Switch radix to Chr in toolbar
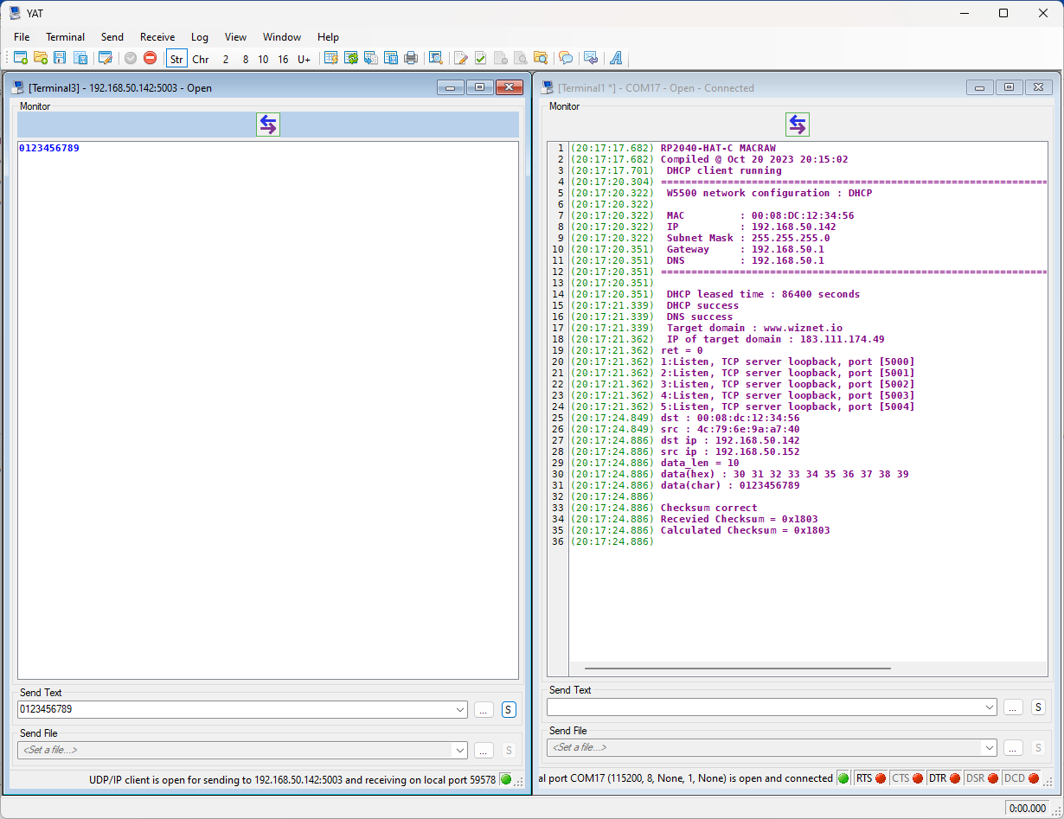The image size is (1064, 819). [201, 59]
